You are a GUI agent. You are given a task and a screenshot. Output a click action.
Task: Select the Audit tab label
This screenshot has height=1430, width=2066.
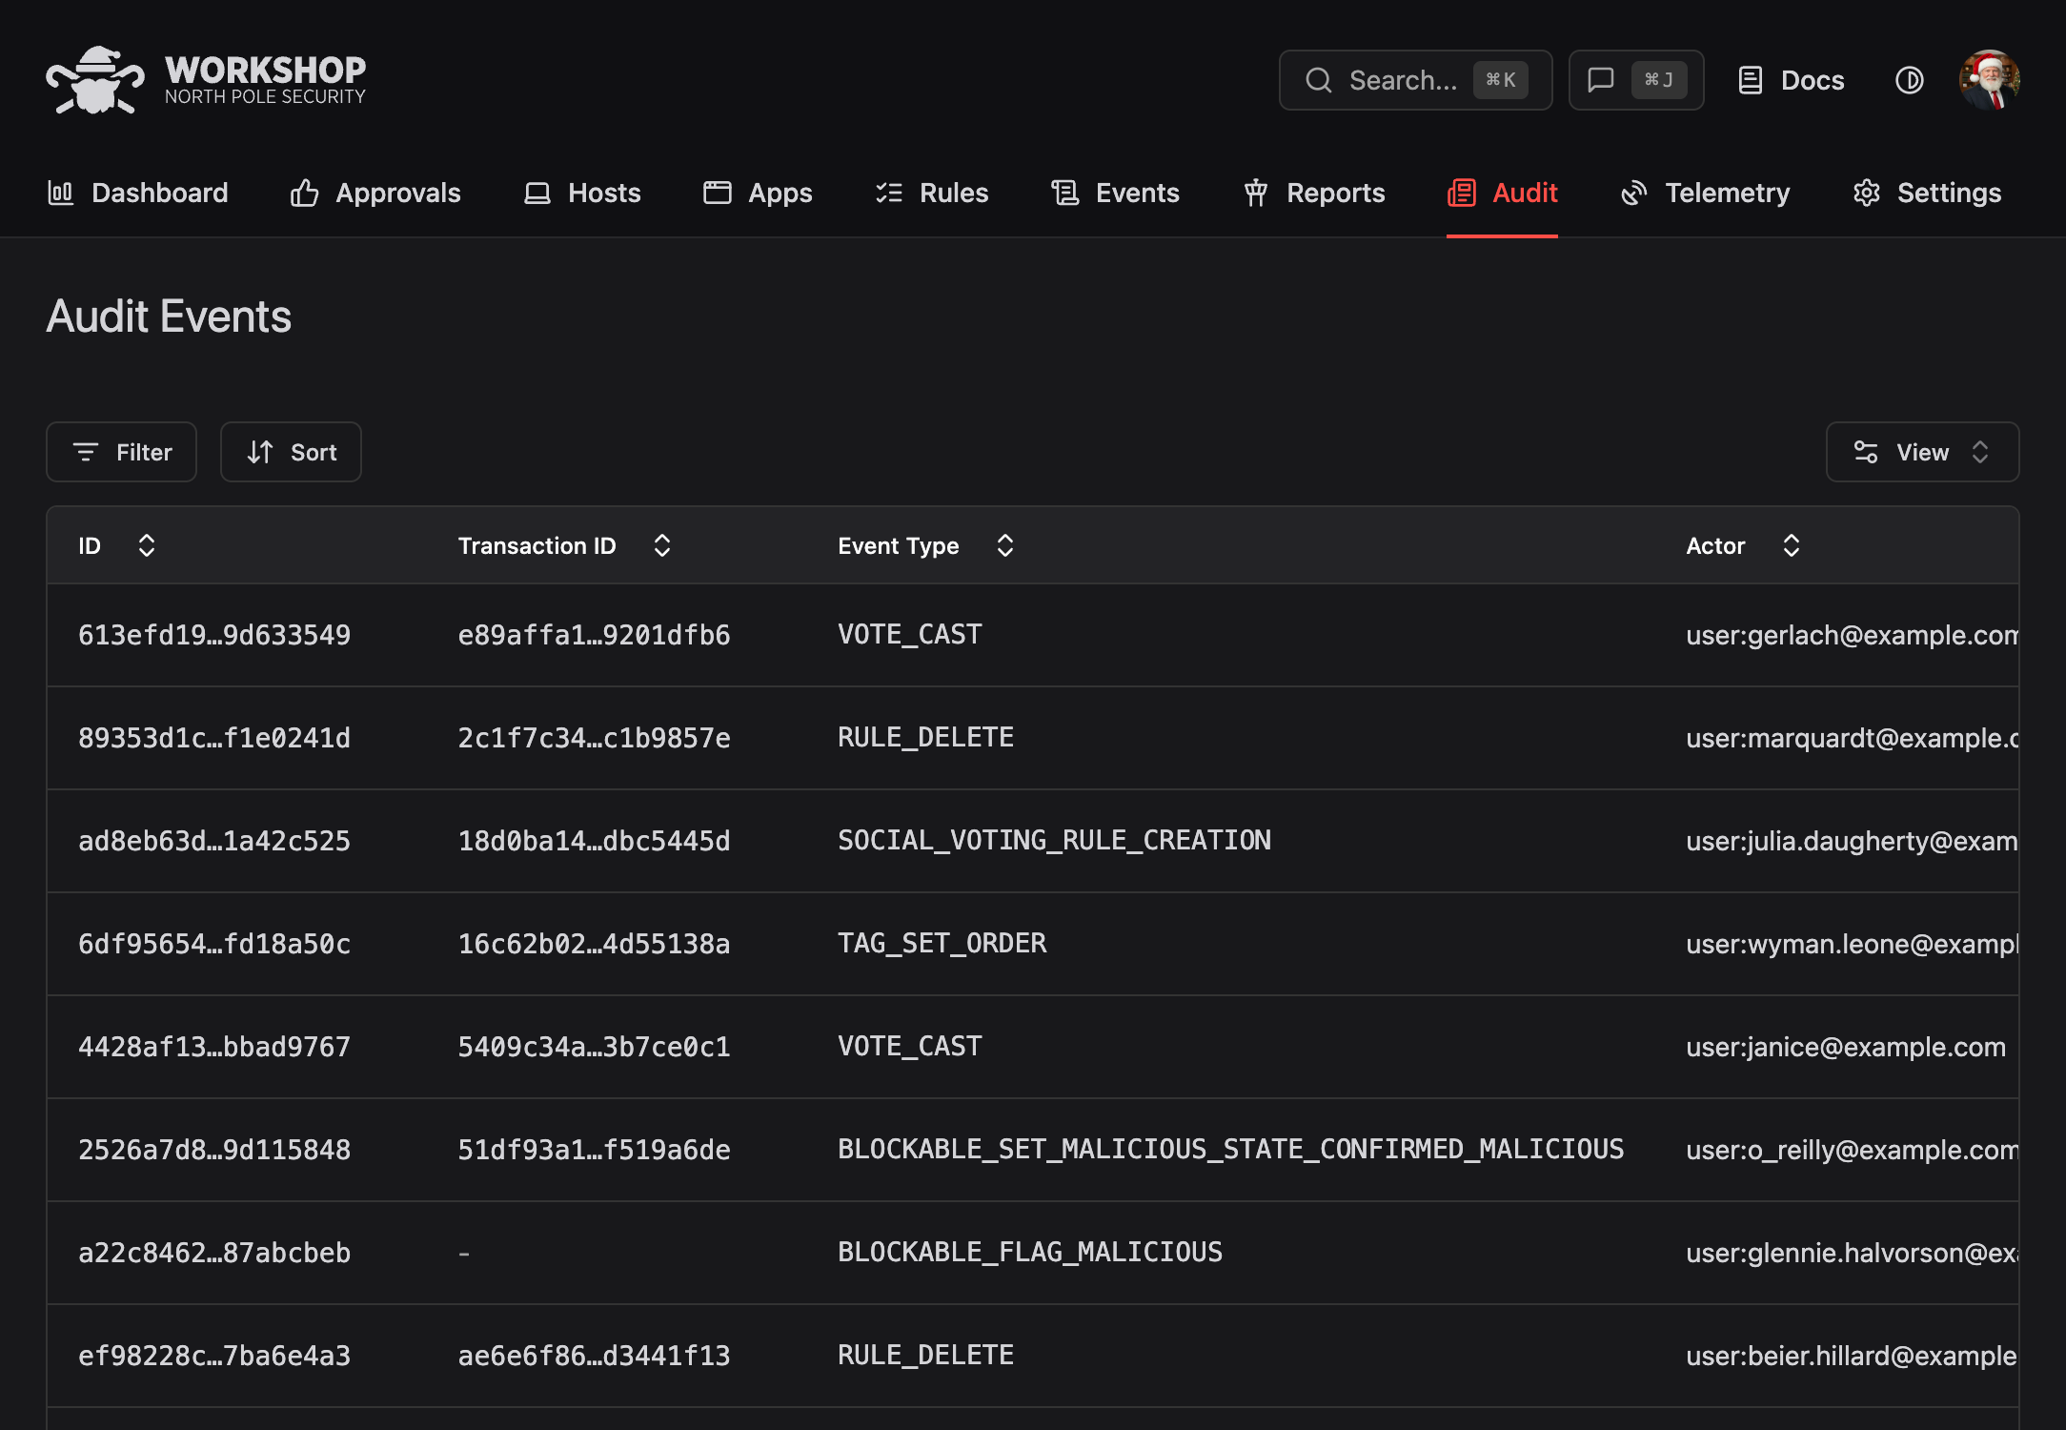coord(1525,193)
